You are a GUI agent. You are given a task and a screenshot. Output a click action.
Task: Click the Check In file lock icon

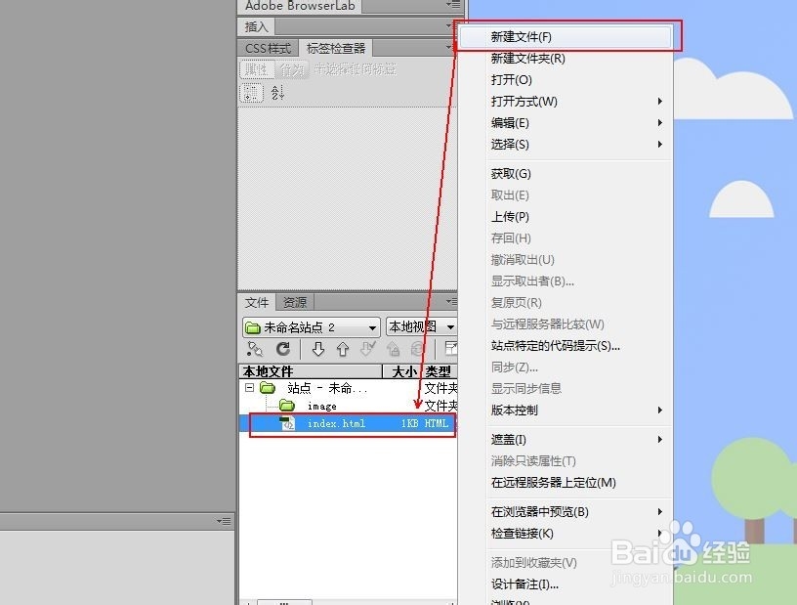(392, 349)
